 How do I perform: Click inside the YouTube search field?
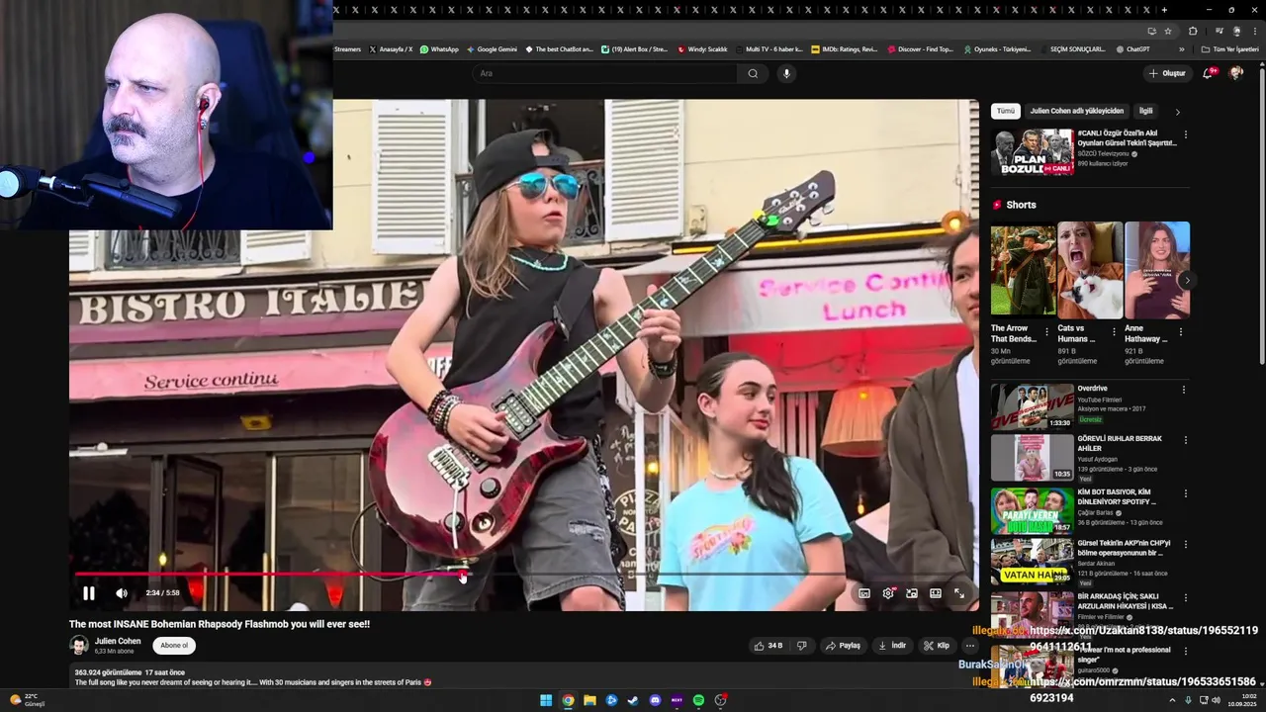coord(603,73)
